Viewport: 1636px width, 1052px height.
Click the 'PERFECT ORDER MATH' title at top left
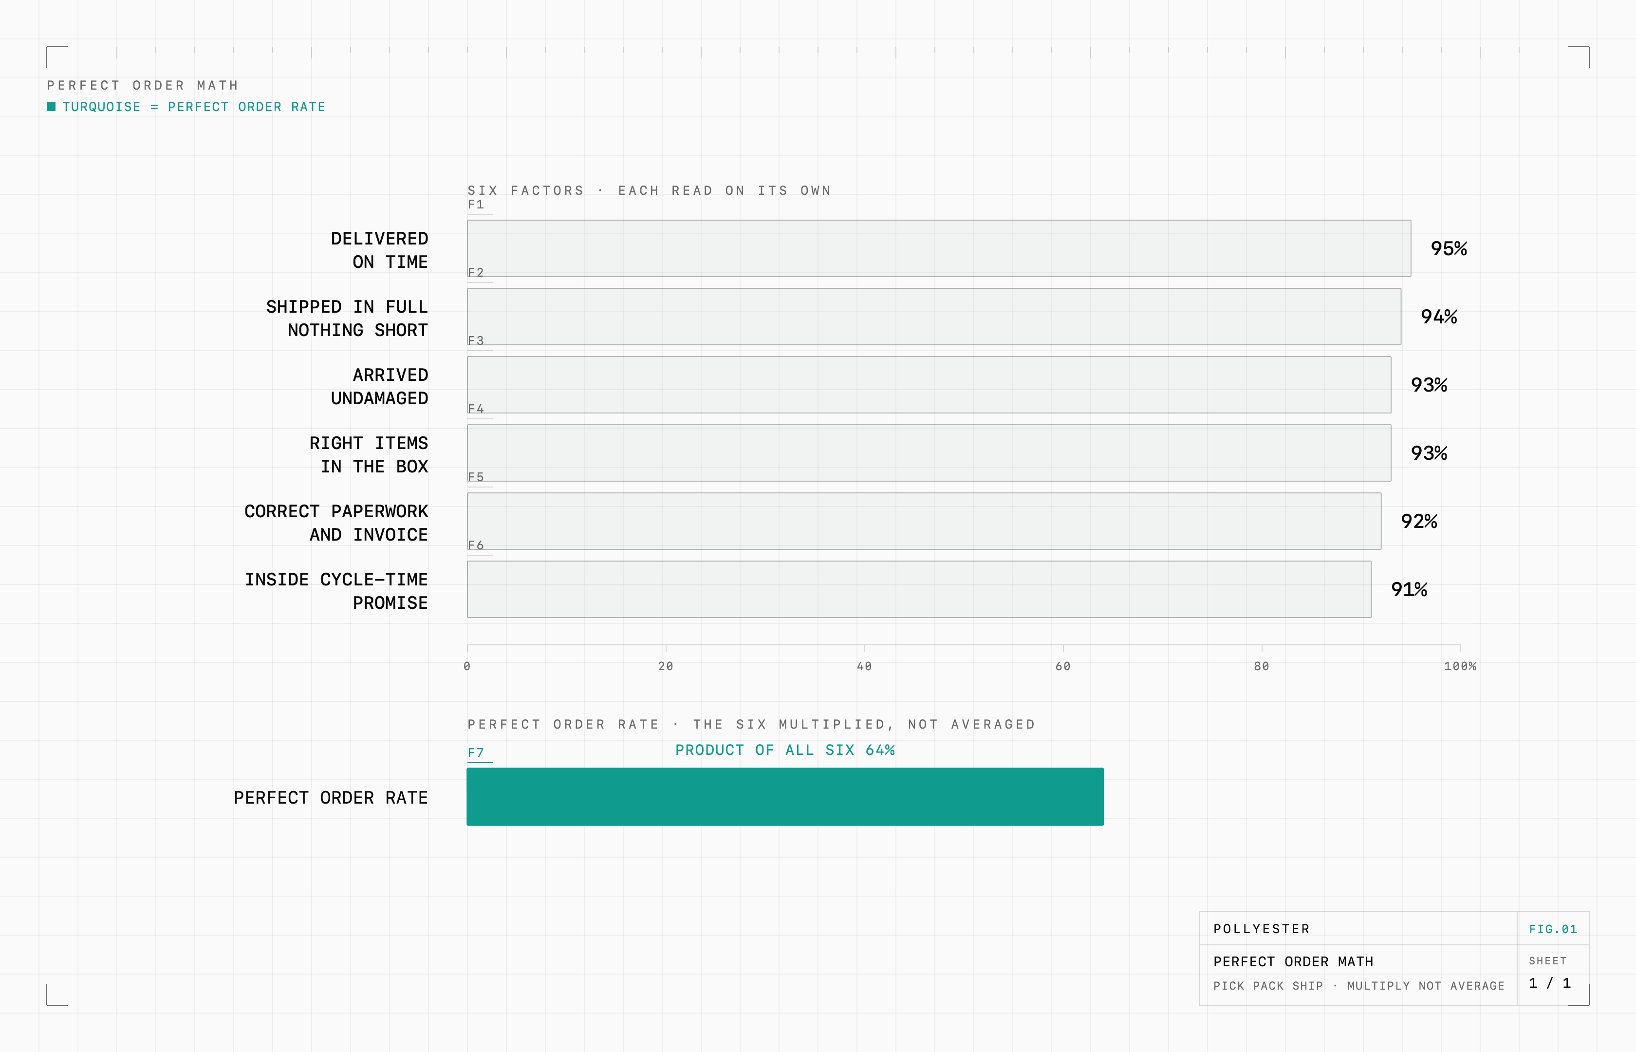tap(143, 85)
